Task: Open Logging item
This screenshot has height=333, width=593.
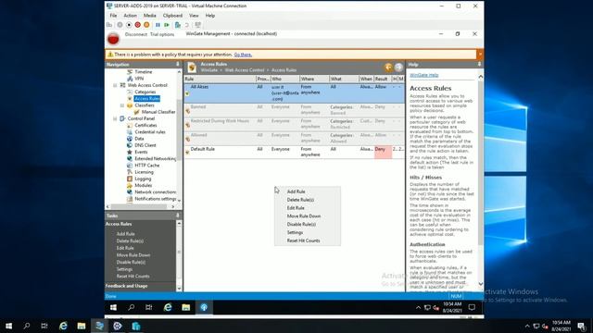Action: pyautogui.click(x=143, y=179)
